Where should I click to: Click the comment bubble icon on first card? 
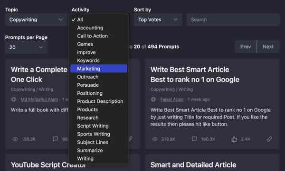[56, 139]
